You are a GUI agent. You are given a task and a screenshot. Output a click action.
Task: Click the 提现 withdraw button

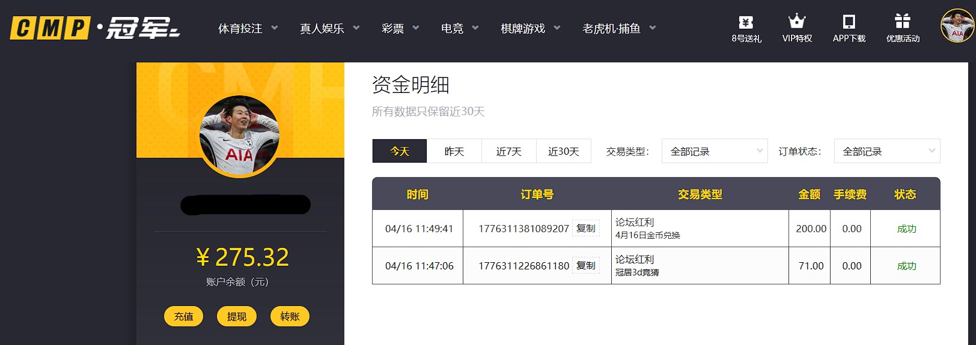(x=237, y=316)
